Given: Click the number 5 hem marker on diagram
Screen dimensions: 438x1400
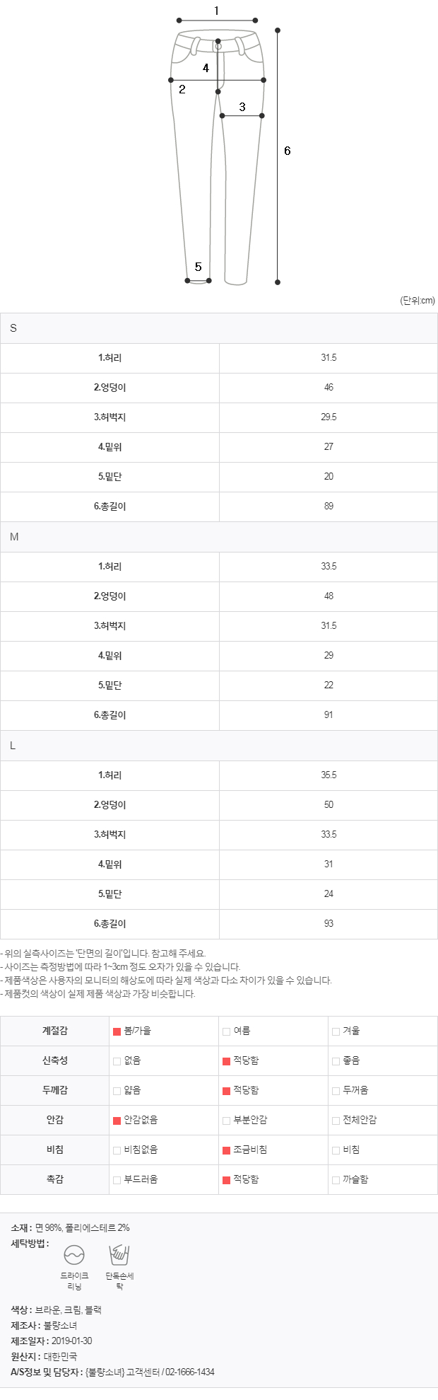Looking at the screenshot, I should (x=199, y=267).
